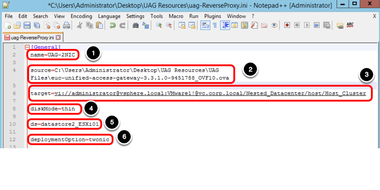The width and height of the screenshot is (380, 190).
Task: Click in the deploymentOption=twonic line
Action: click(70, 140)
